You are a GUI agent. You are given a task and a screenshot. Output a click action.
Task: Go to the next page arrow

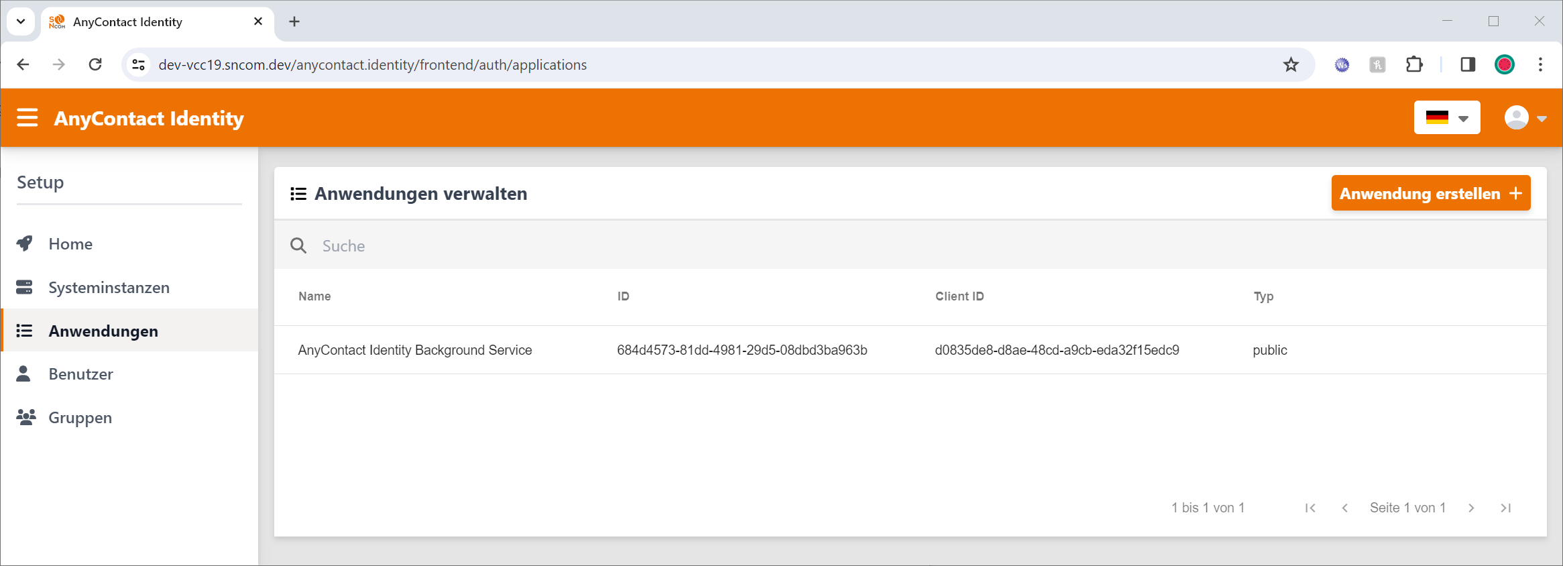tap(1471, 508)
